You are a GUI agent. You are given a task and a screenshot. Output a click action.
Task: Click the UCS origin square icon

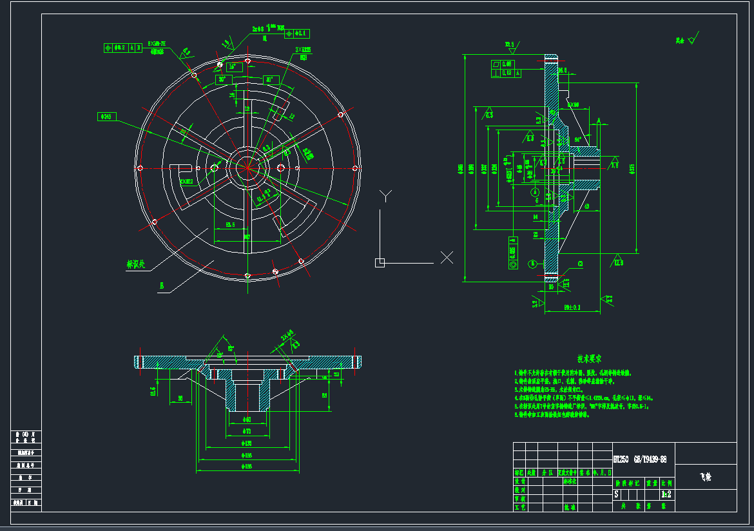(x=380, y=262)
